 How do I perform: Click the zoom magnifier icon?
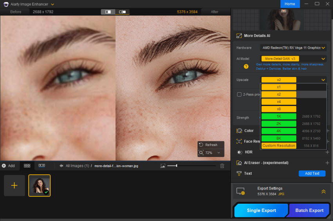201,153
